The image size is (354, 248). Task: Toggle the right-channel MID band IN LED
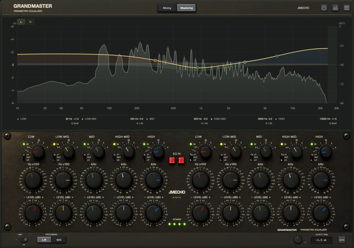tap(251, 144)
